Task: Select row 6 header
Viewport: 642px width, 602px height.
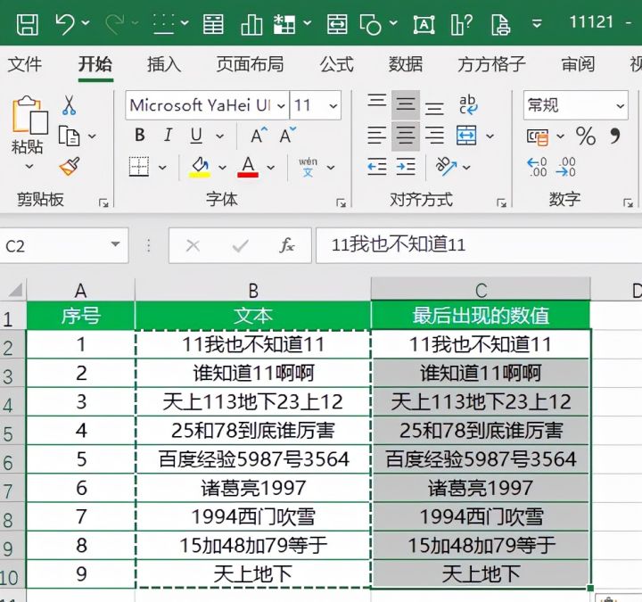Action: coord(12,460)
